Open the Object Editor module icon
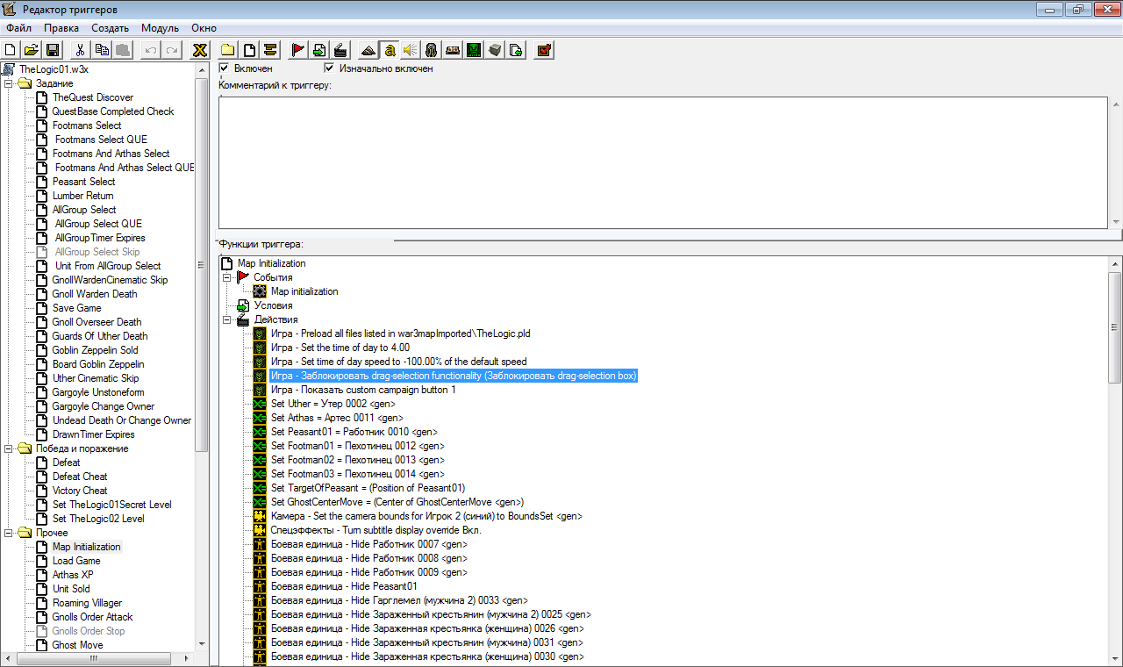 click(432, 50)
